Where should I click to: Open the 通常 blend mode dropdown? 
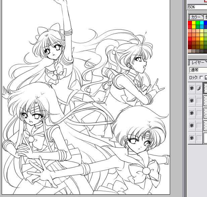click(198, 70)
